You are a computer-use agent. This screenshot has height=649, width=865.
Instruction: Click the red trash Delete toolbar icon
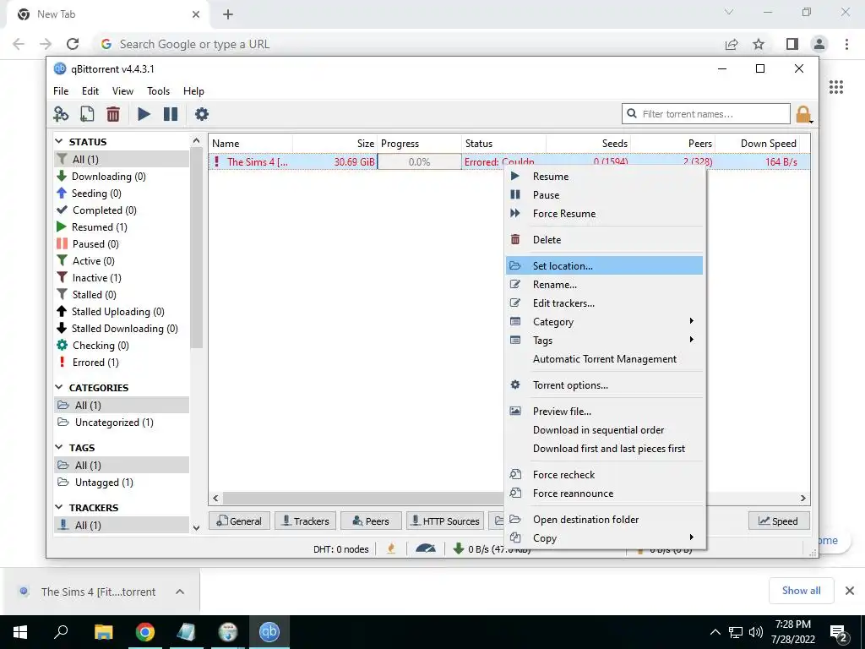113,114
